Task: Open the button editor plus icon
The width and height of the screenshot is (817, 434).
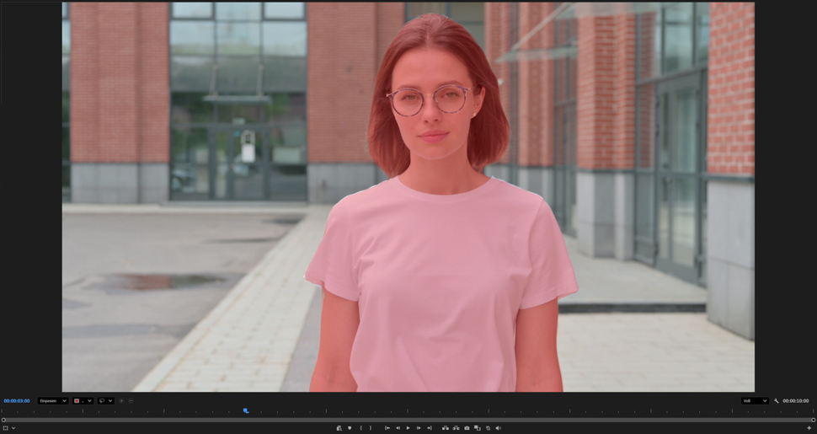Action: pos(809,428)
